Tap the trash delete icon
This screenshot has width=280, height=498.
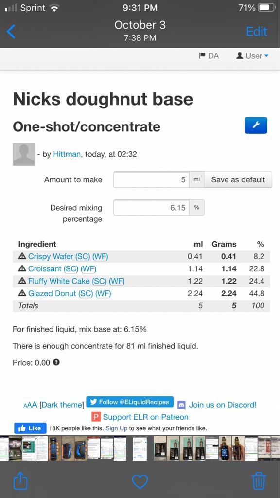259,481
